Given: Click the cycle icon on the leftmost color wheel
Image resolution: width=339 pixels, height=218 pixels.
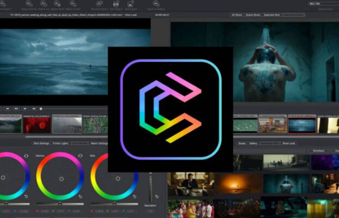Looking at the screenshot, I should 26,156.
